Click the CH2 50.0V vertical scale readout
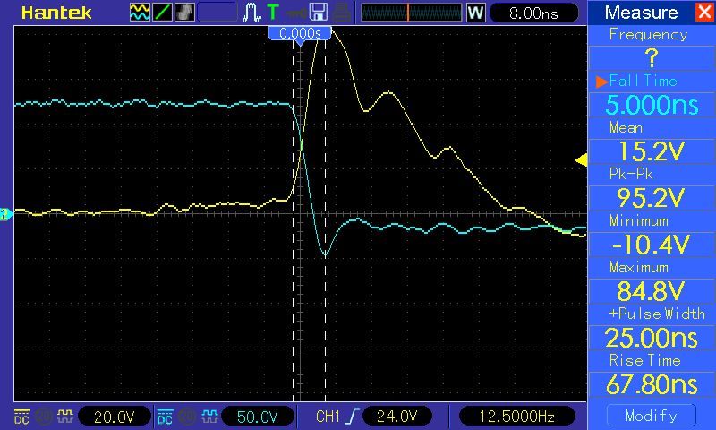Image resolution: width=716 pixels, height=430 pixels. coord(258,417)
